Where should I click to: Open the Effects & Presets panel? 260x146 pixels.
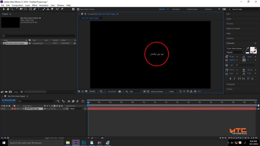coord(233,28)
